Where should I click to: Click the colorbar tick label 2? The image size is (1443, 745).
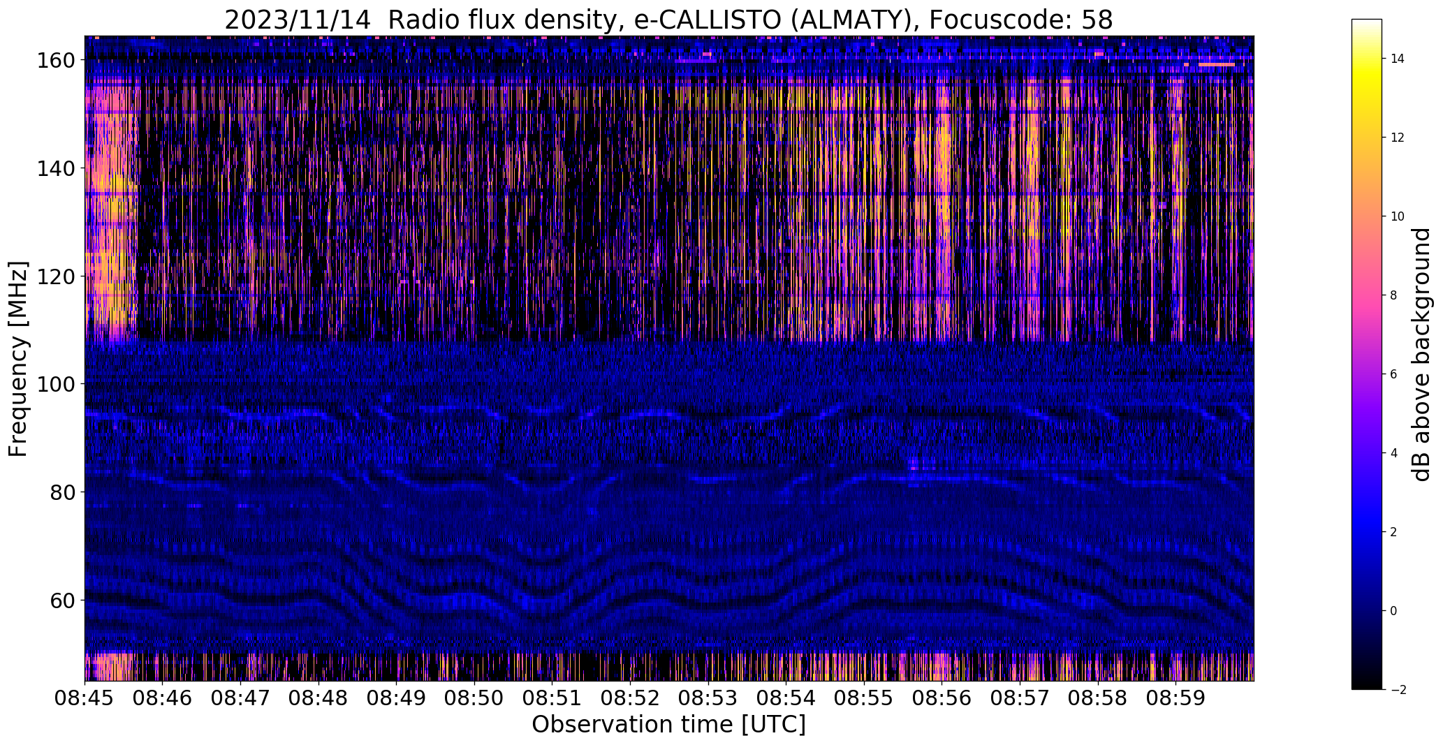(x=1394, y=532)
